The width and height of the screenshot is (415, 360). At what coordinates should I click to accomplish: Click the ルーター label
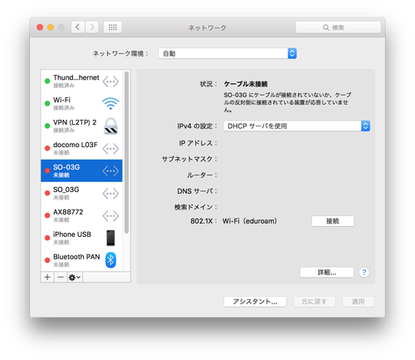pos(202,175)
